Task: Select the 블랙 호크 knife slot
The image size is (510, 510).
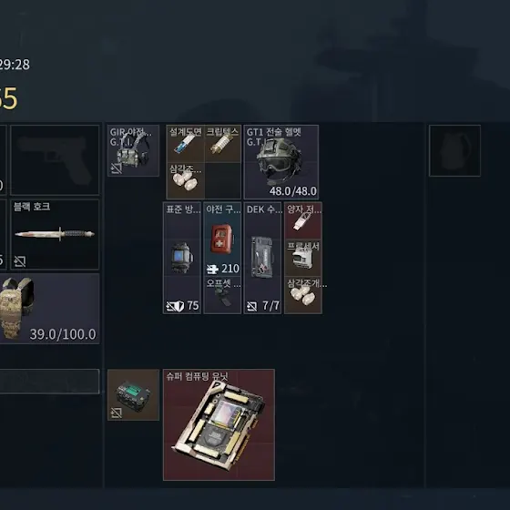Action: 55,235
